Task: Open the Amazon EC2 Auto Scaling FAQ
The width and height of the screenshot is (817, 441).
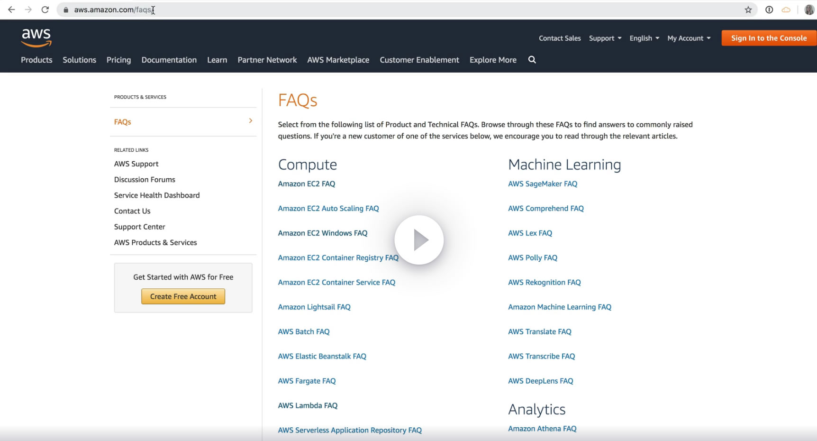Action: click(328, 208)
